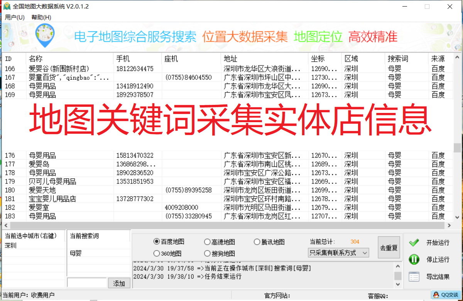Open the 帮助(H) menu

point(41,17)
